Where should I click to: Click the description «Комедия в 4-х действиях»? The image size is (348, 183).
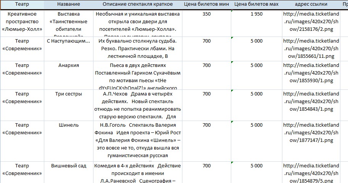click(x=138, y=172)
